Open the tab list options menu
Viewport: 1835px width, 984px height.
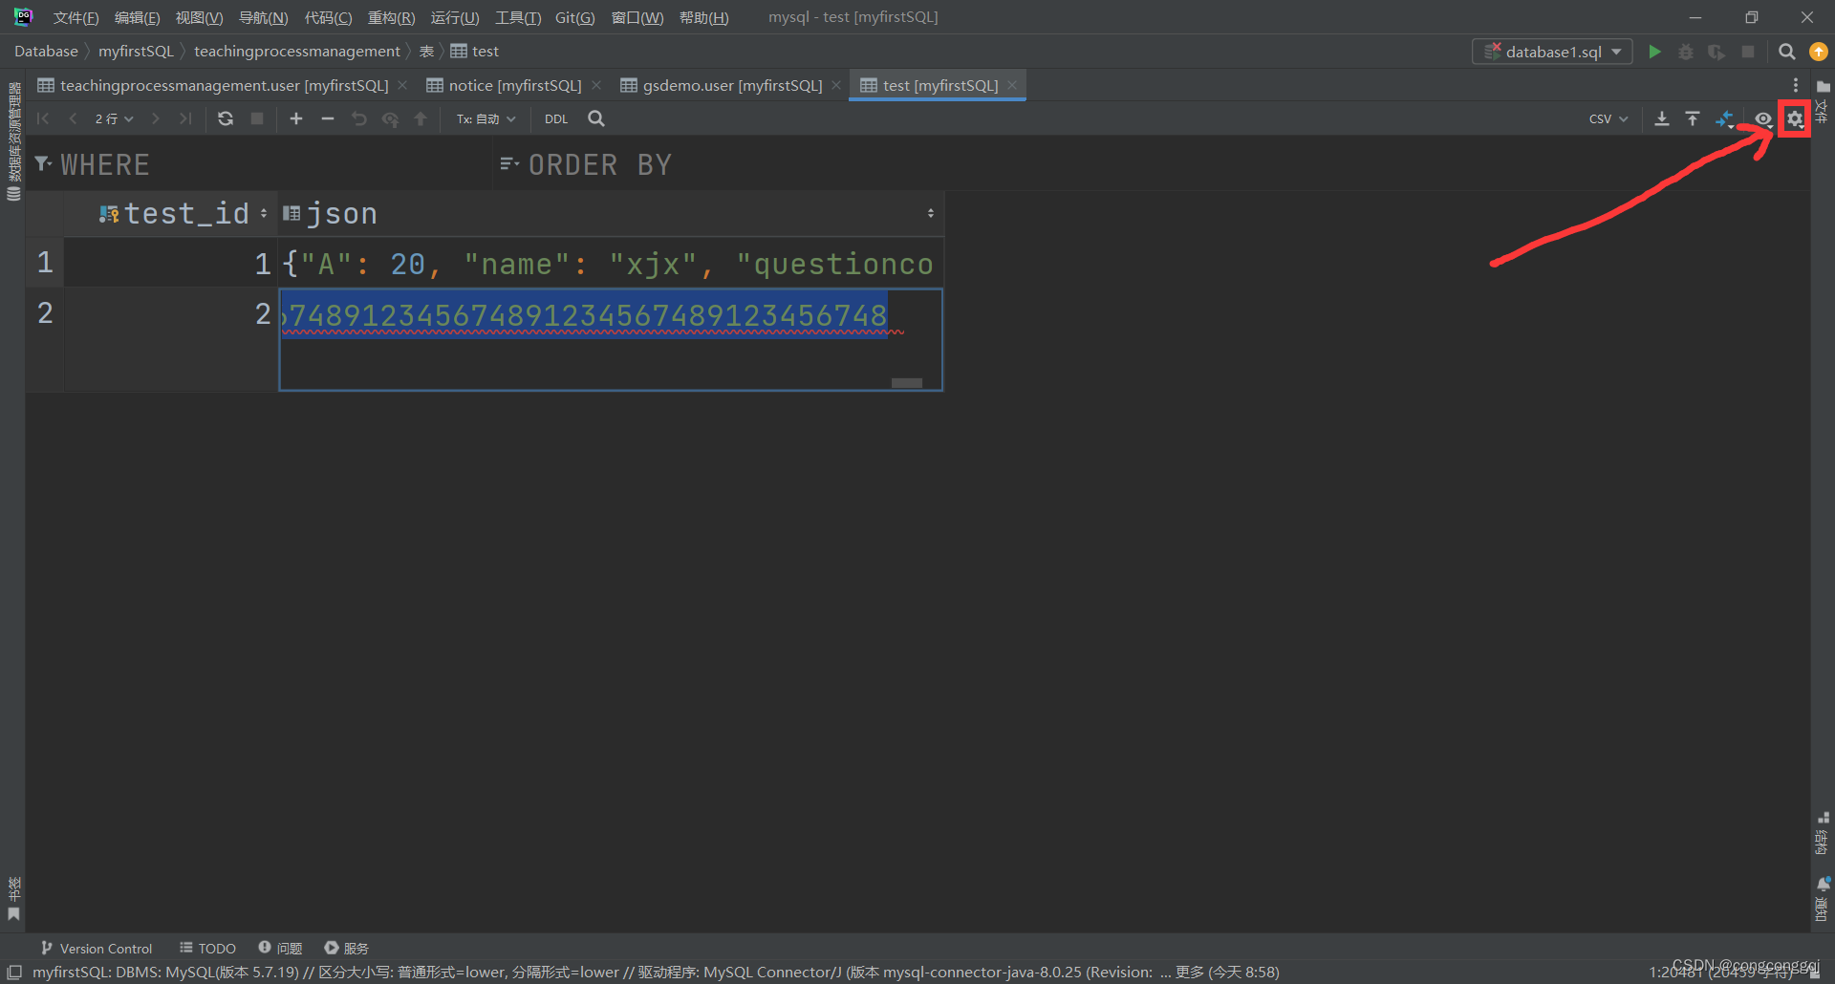[x=1796, y=85]
